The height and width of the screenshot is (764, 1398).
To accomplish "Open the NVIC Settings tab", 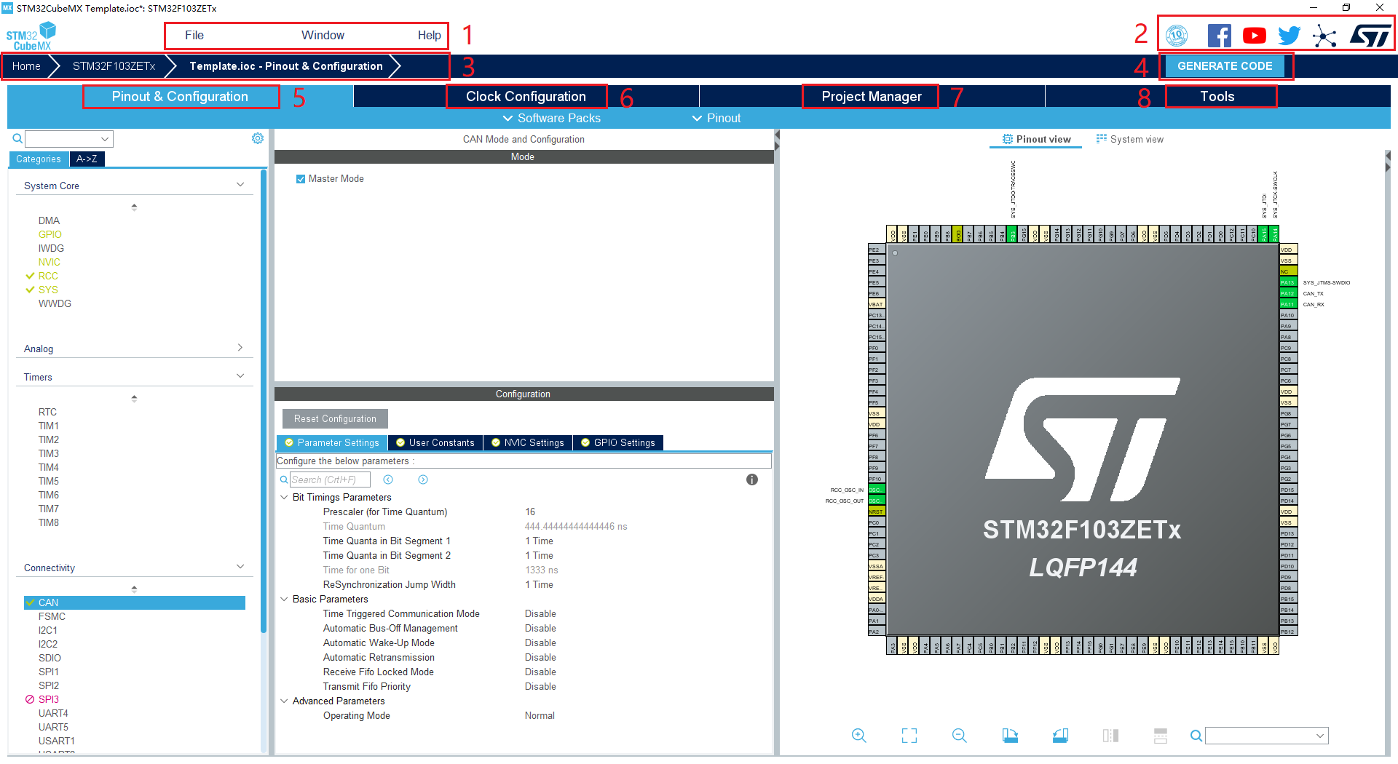I will (x=528, y=442).
